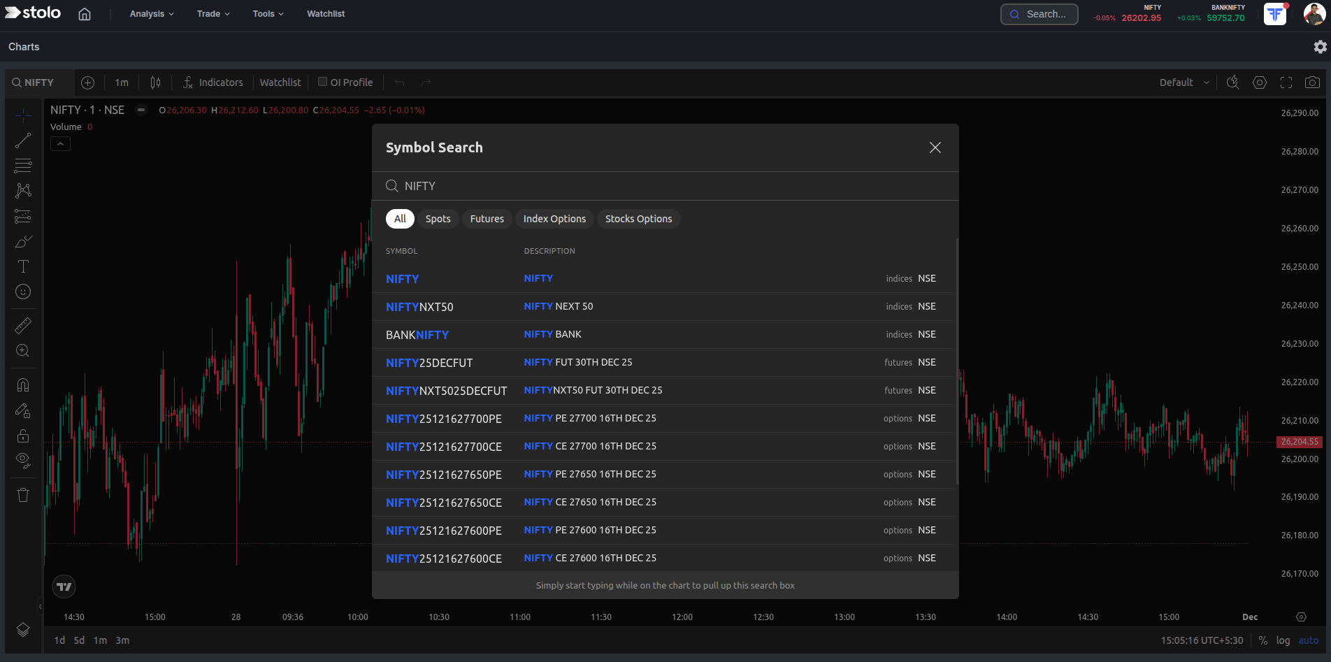Open the emoji drawing tool
Image resolution: width=1331 pixels, height=662 pixels.
pyautogui.click(x=22, y=292)
